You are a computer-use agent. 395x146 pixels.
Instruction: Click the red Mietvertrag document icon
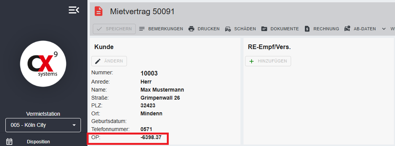99,11
